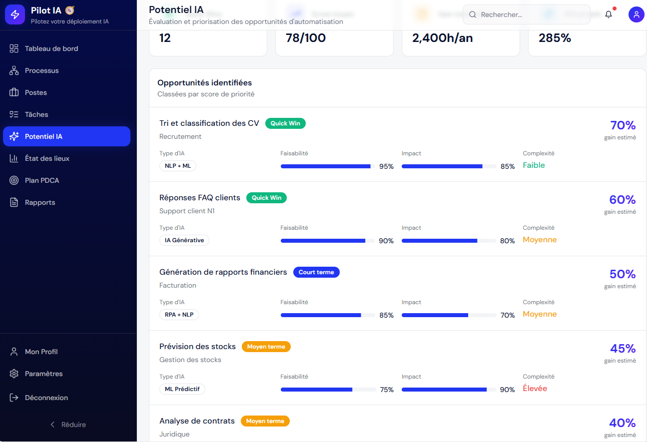This screenshot has width=647, height=442.
Task: Click the Plan PDCA target icon
Action: click(14, 180)
